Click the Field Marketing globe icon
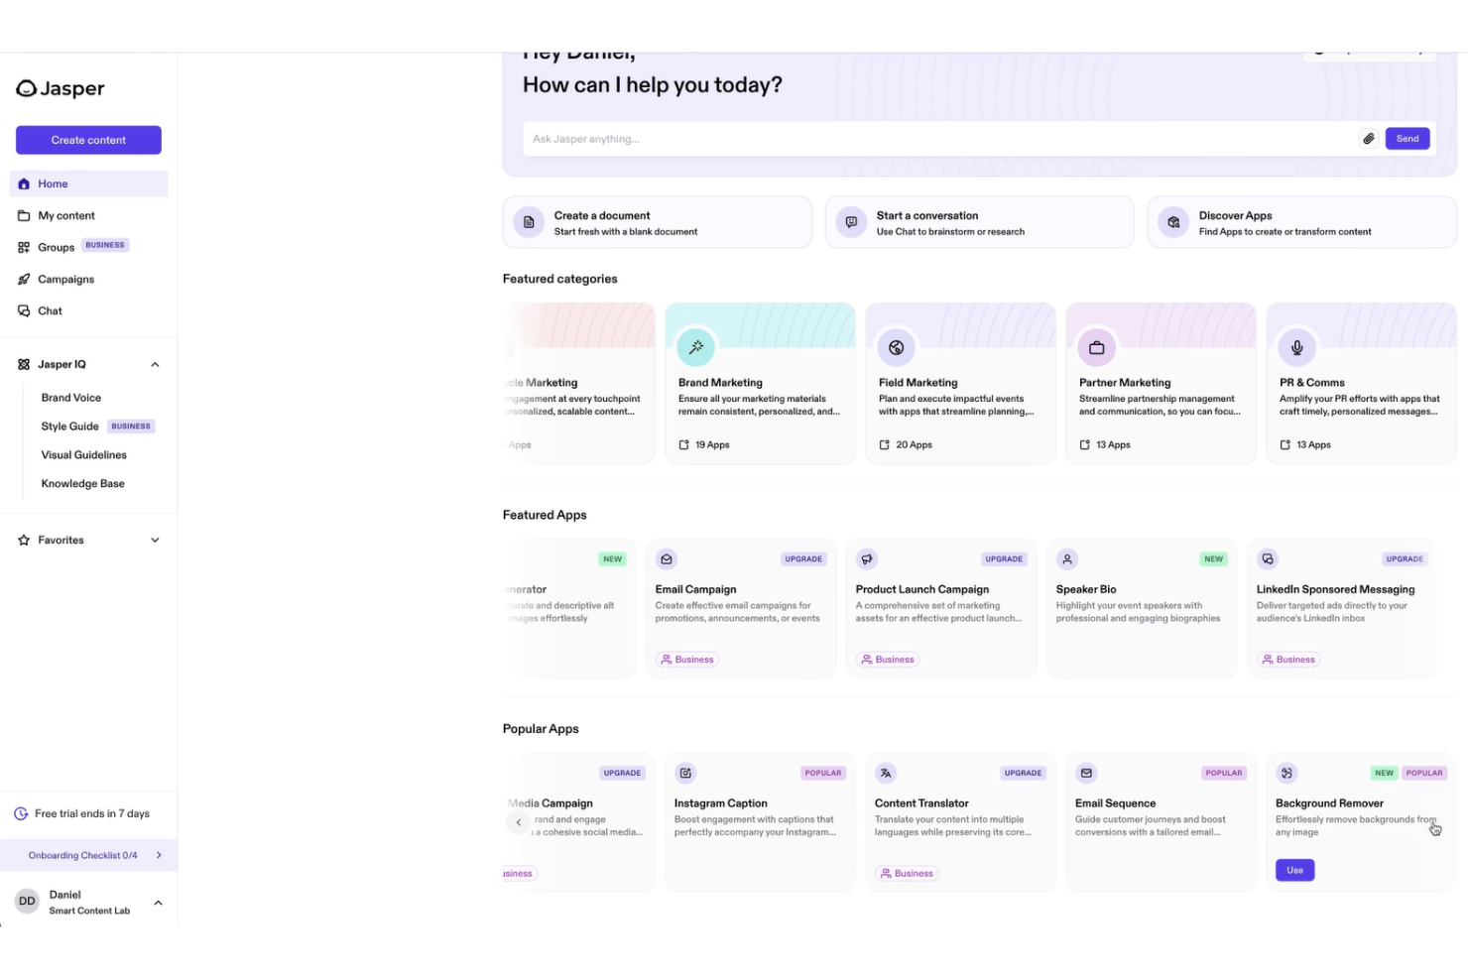 (x=897, y=347)
